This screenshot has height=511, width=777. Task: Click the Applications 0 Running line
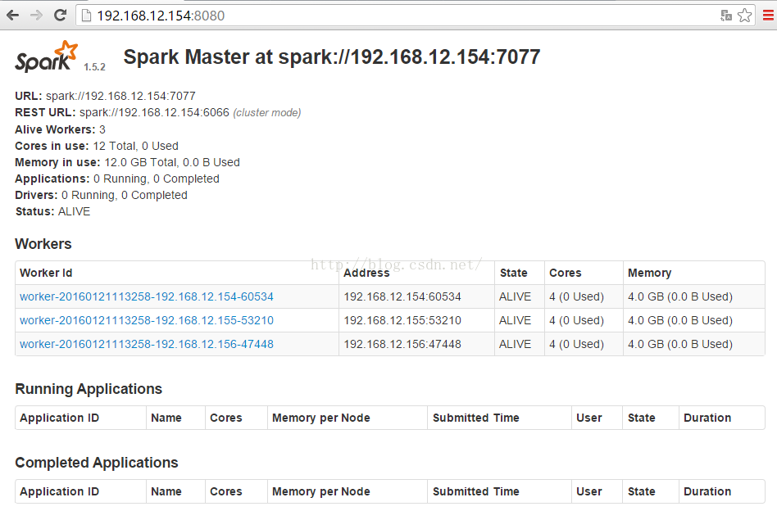[117, 179]
